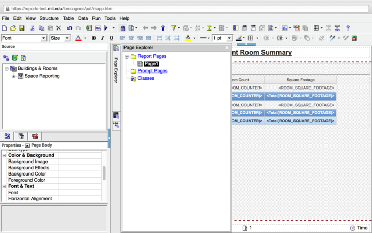This screenshot has height=233, width=372.
Task: Toggle Italic text formatting
Action: point(103,38)
